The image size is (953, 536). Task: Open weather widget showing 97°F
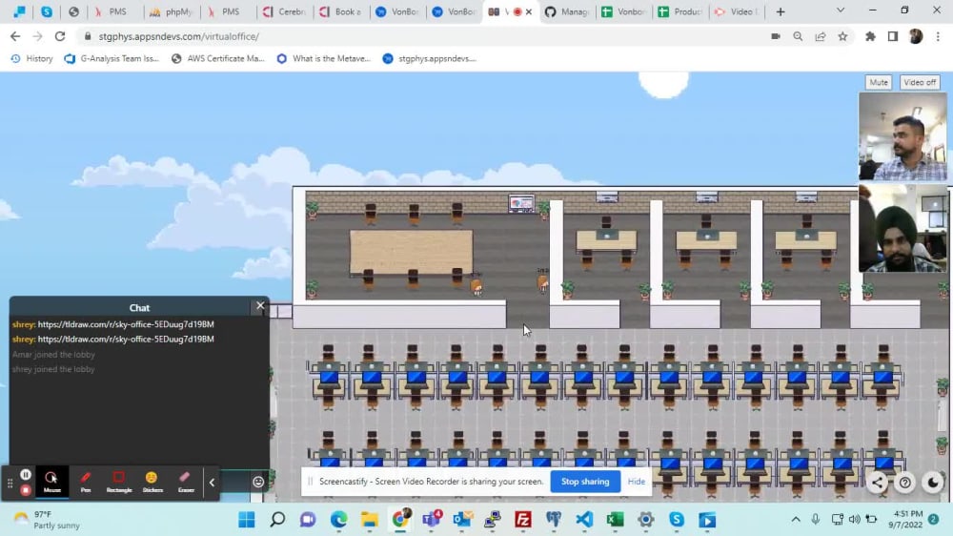[x=48, y=520]
